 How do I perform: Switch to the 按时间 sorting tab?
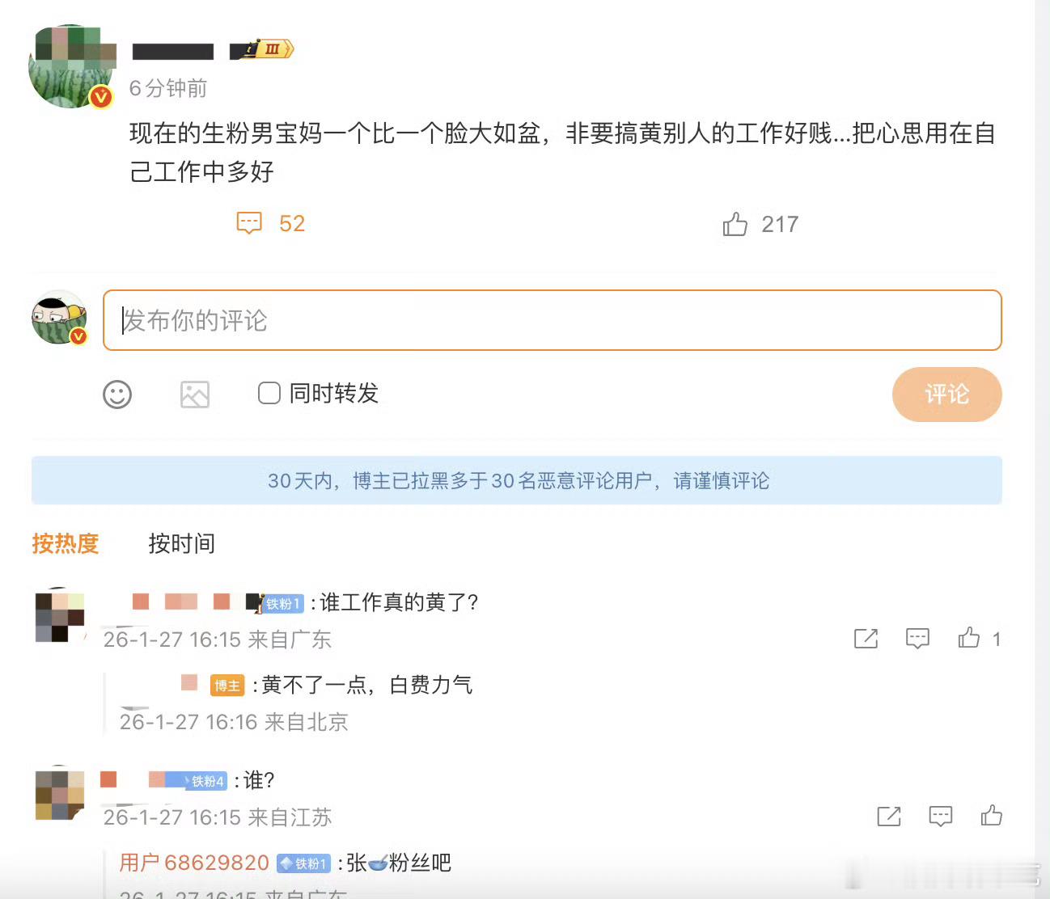181,543
